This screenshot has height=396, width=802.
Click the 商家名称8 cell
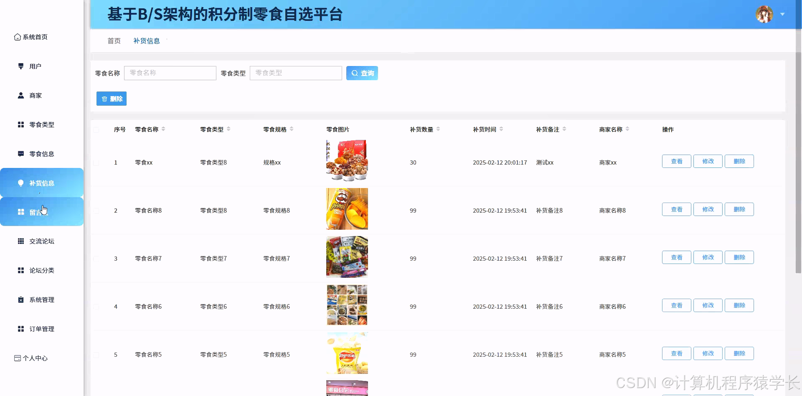pos(612,211)
